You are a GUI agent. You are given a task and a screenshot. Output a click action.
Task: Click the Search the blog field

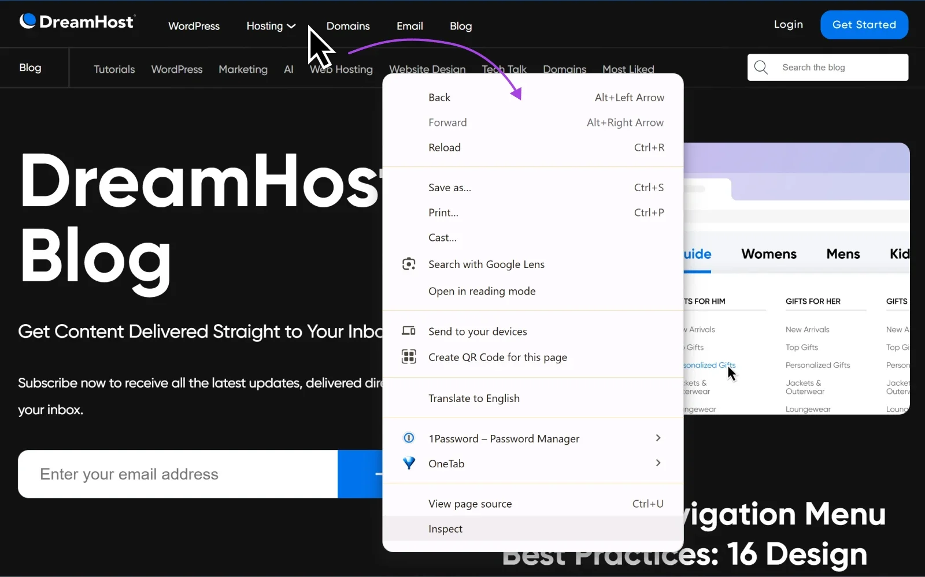coord(828,68)
